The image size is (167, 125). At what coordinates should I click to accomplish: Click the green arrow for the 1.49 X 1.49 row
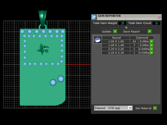[152, 45]
